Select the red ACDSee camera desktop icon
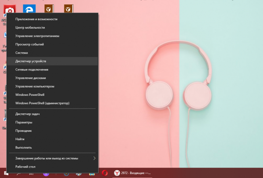 [10, 9]
